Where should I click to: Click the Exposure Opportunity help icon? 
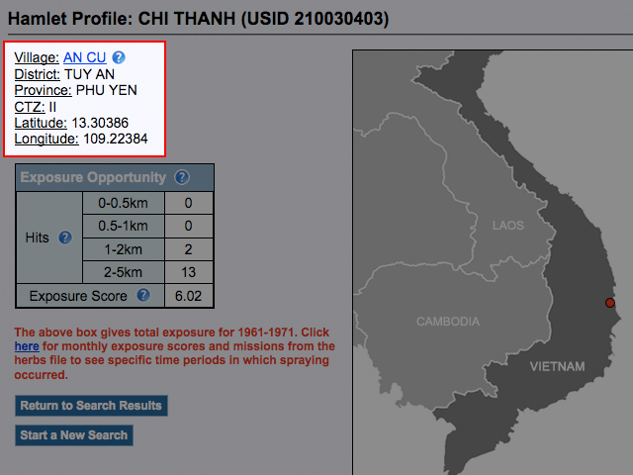click(x=182, y=177)
